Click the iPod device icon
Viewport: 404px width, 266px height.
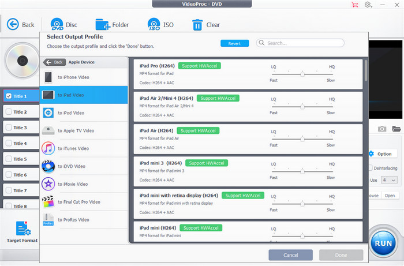coord(48,113)
